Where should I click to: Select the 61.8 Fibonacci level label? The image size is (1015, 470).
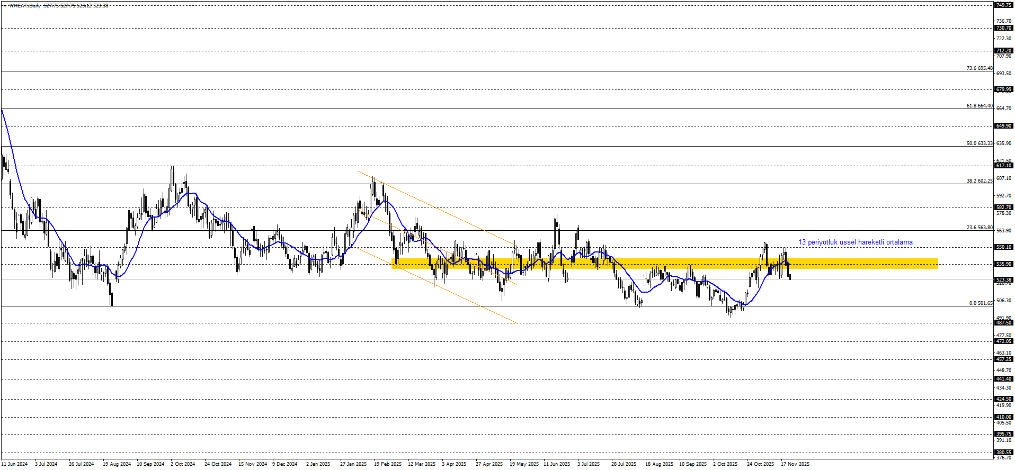pyautogui.click(x=979, y=106)
